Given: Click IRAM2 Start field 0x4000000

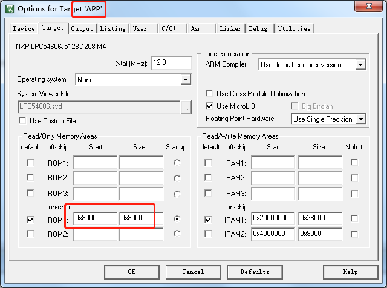Looking at the screenshot, I should [273, 234].
